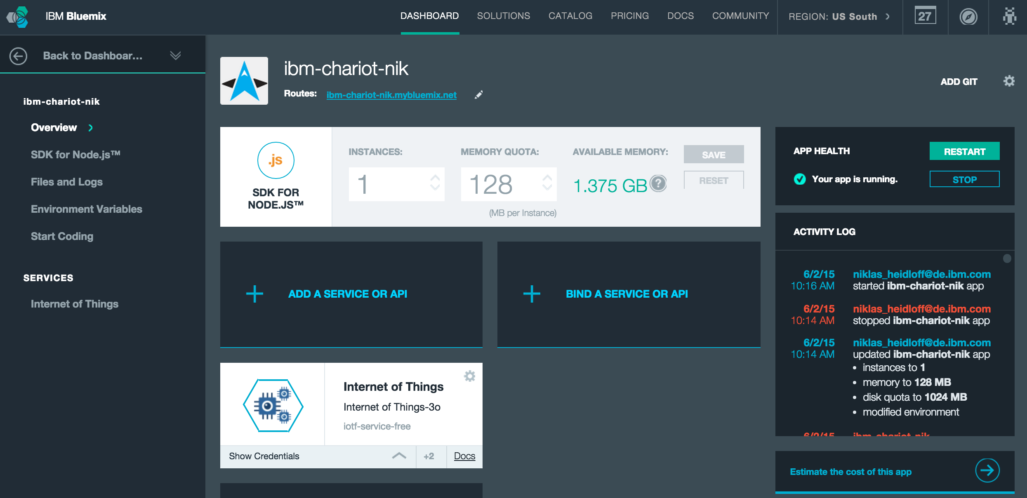Open Internet of Things service gear settings

(469, 376)
